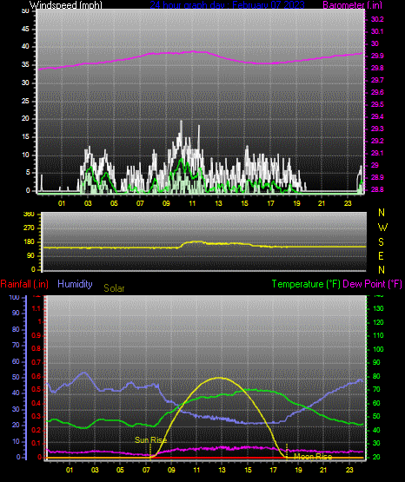
Task: Click the 20 windspeed scale value
Action: 25,119
